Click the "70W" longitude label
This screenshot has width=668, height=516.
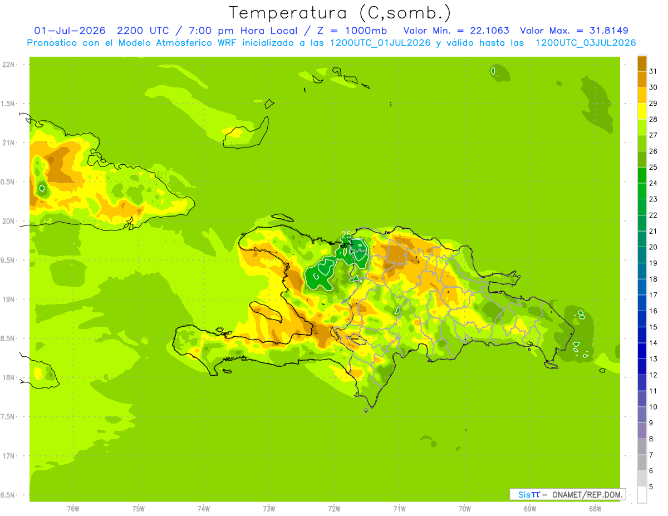pos(465,509)
